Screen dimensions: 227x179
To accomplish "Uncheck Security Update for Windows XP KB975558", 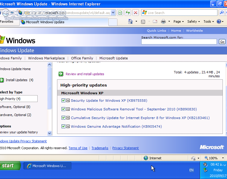I will 63,100.
